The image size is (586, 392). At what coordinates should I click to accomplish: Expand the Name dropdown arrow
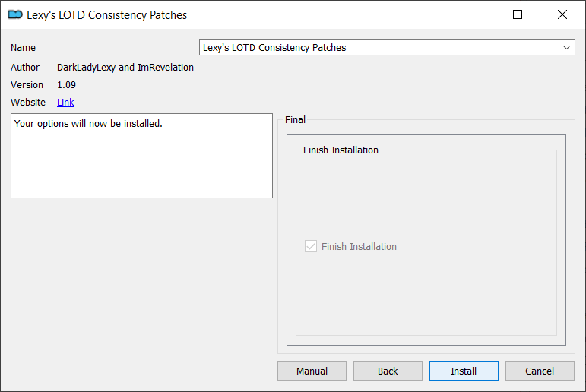tap(566, 47)
